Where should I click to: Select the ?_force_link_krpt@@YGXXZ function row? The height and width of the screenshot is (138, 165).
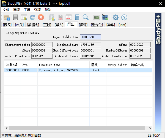(x=78, y=70)
